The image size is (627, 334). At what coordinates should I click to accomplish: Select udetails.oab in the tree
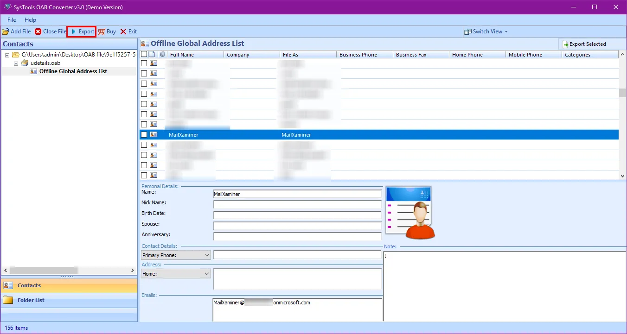pyautogui.click(x=45, y=63)
